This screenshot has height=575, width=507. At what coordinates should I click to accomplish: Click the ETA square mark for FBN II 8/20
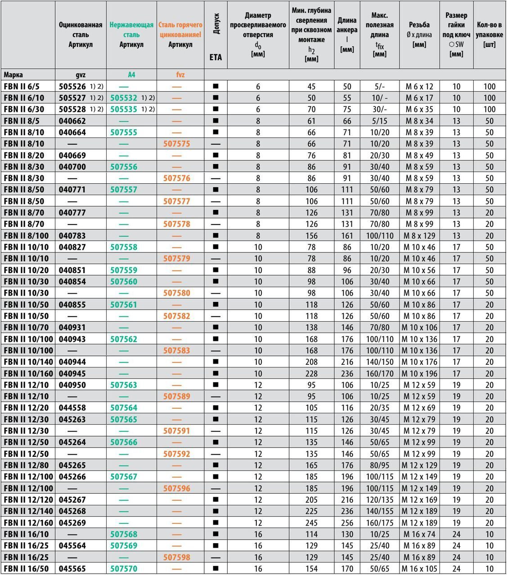click(x=215, y=155)
